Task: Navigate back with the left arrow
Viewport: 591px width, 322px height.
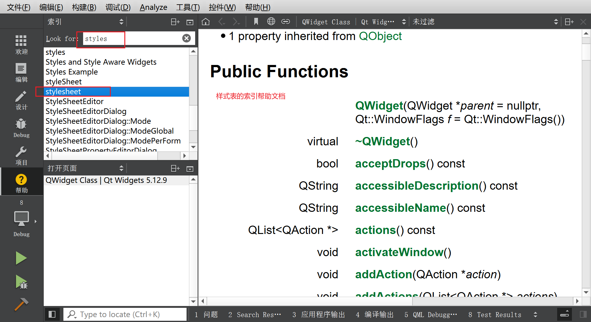Action: [221, 22]
